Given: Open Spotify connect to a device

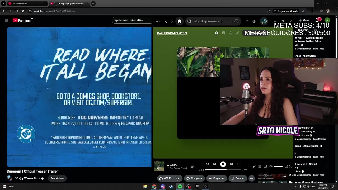Looking at the screenshot, I should pyautogui.click(x=265, y=166).
